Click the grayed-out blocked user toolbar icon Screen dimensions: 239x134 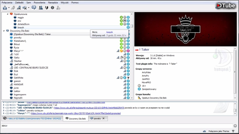58,7
